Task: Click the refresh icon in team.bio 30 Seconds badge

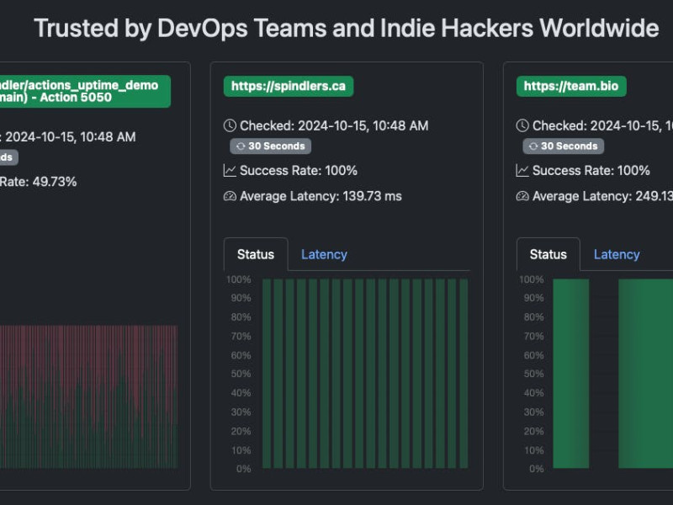Action: pos(533,146)
